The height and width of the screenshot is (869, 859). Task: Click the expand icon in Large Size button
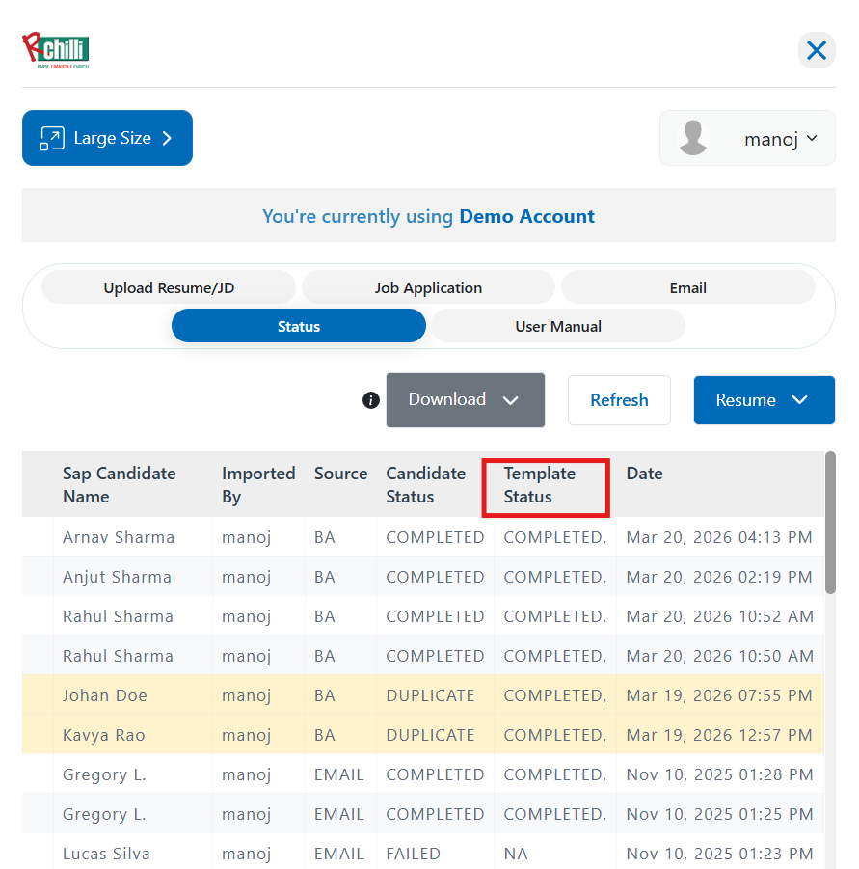coord(51,138)
